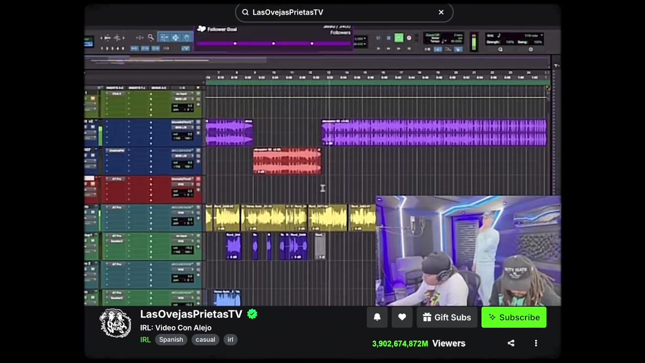
Task: Select the lowercase irl tag pill
Action: (230, 339)
